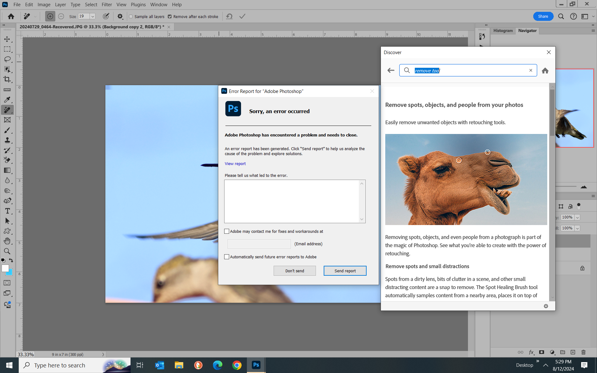
Task: Click the foreground color swatch
Action: (x=5, y=268)
